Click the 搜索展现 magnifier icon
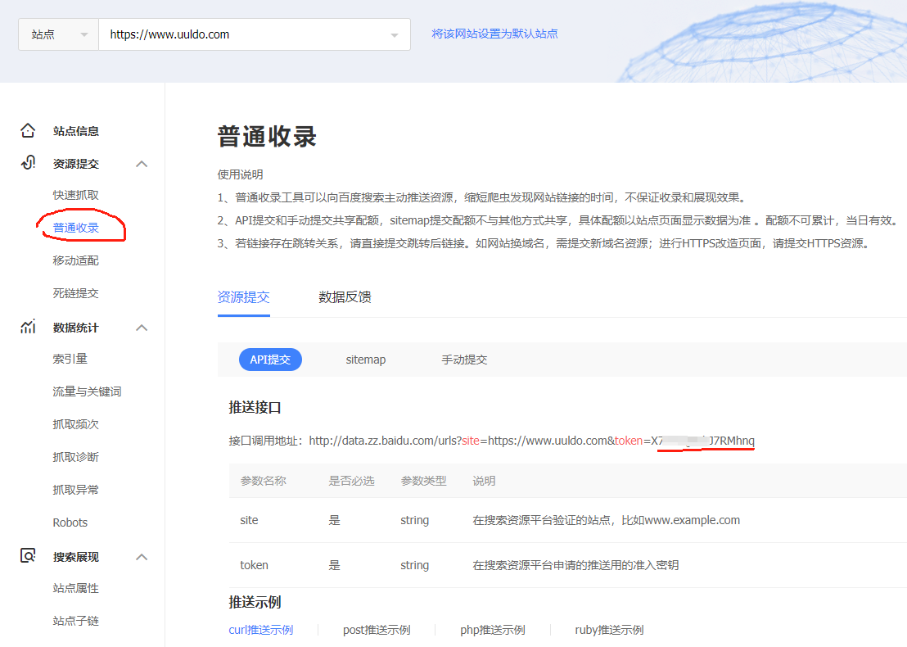The height and width of the screenshot is (647, 907). [x=28, y=555]
